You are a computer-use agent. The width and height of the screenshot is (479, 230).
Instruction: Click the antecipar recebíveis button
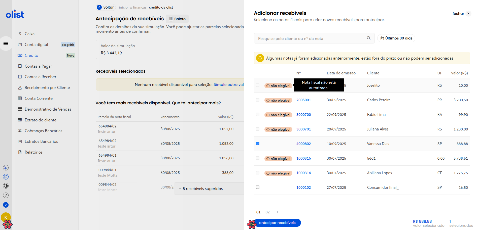click(x=277, y=223)
